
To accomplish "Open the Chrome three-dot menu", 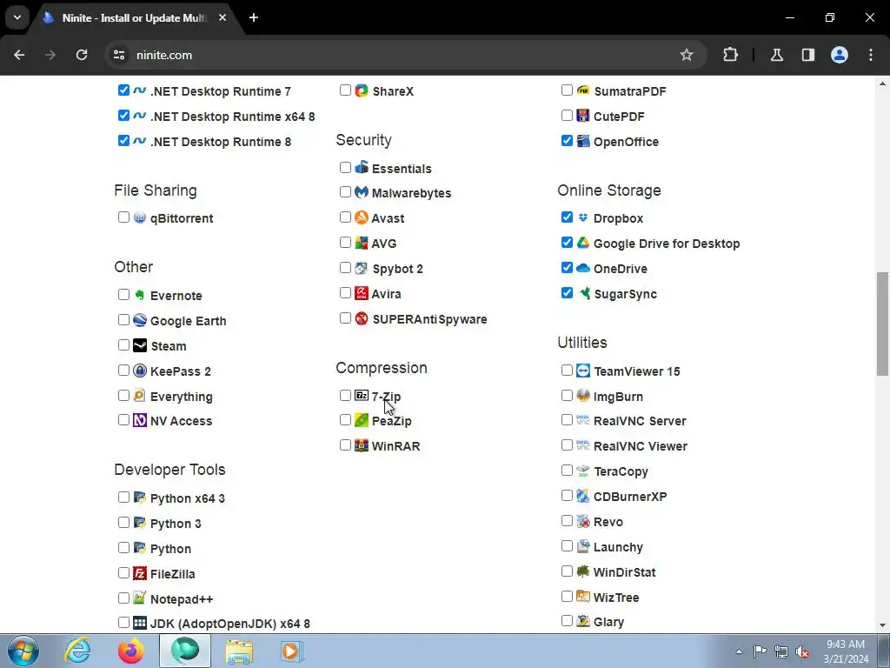I will (x=871, y=55).
